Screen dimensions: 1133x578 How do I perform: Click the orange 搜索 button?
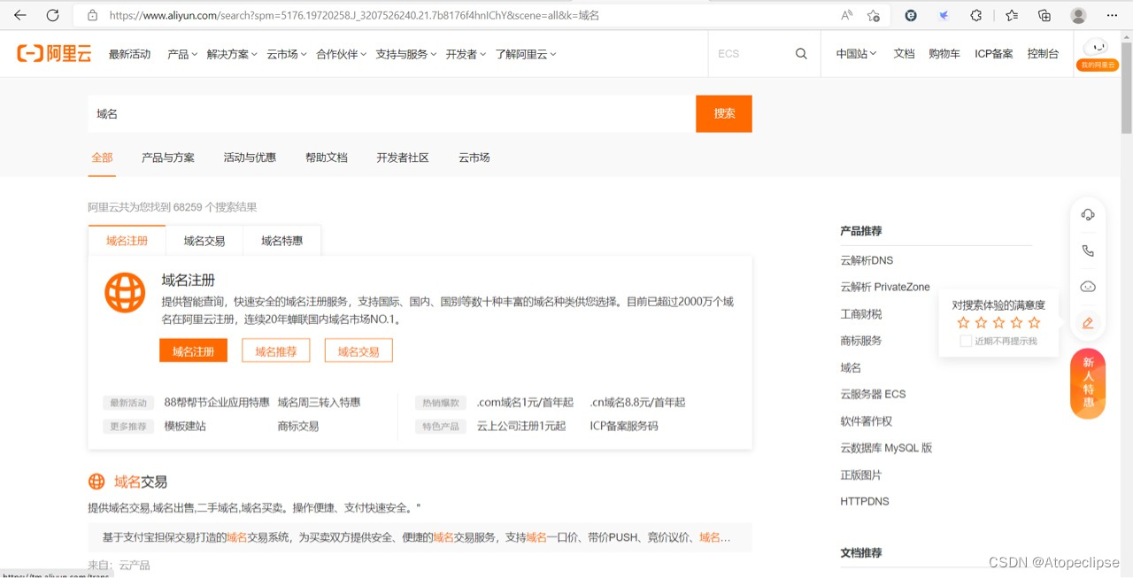[724, 113]
